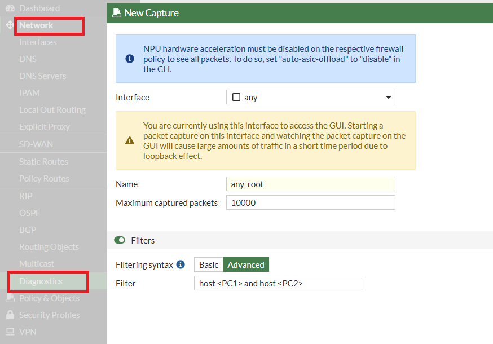Click the Network arrows icon in sidebar
Screen dimensions: 493x344
tap(10, 25)
